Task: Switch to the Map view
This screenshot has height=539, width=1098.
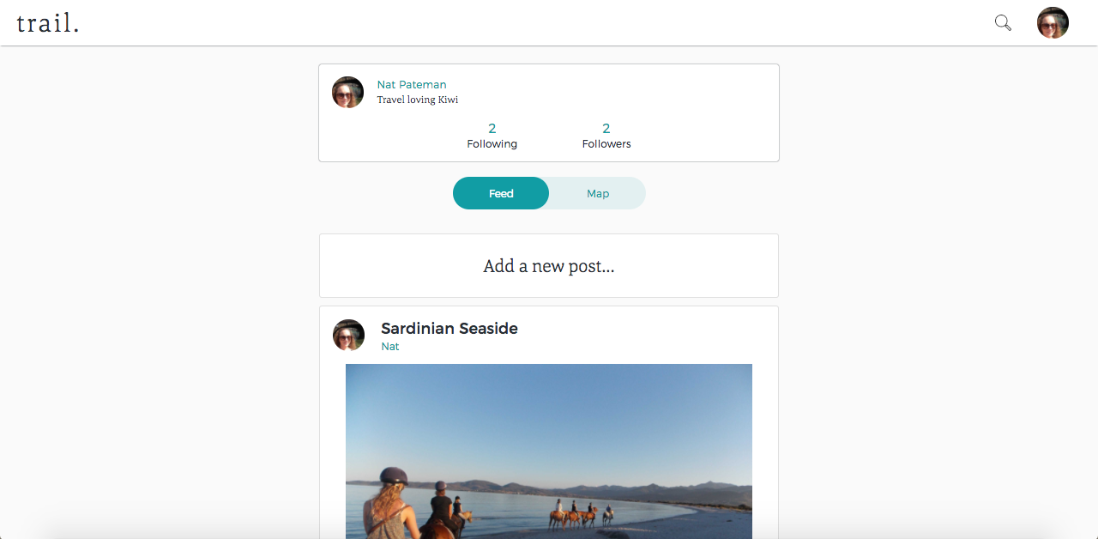Action: tap(598, 193)
